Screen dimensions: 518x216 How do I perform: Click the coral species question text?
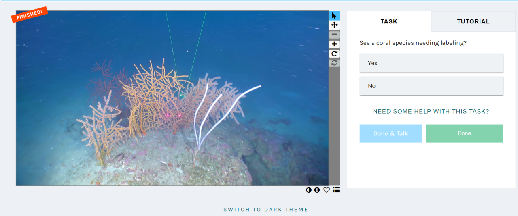point(413,43)
